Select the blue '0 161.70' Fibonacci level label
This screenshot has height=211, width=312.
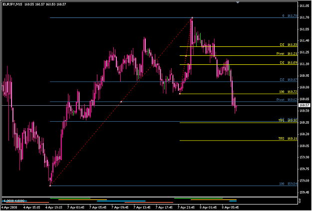pos(290,16)
